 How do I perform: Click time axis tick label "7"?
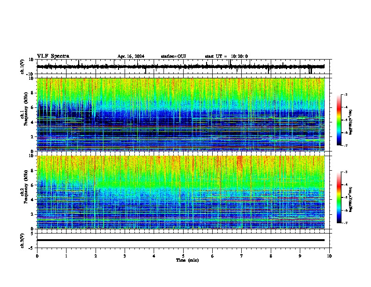242,256
